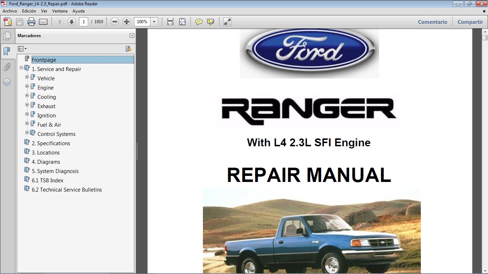Zoom in with the plus button
The height and width of the screenshot is (274, 488).
[126, 22]
